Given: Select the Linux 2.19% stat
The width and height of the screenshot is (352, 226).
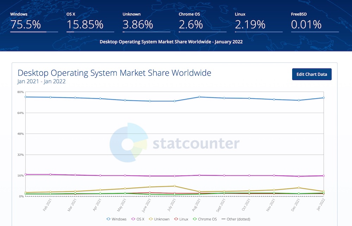Looking at the screenshot, I should (258, 22).
